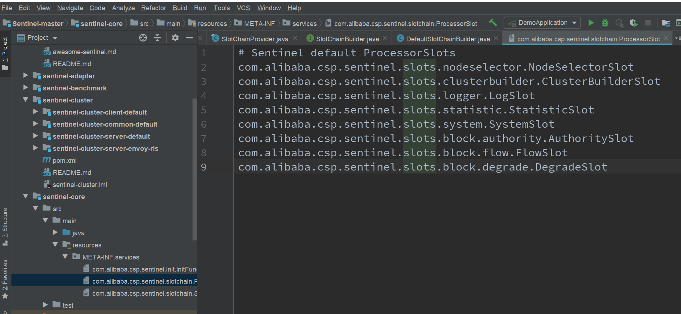Expand the test folder arrow
Image resolution: width=681 pixels, height=314 pixels.
pyautogui.click(x=45, y=305)
